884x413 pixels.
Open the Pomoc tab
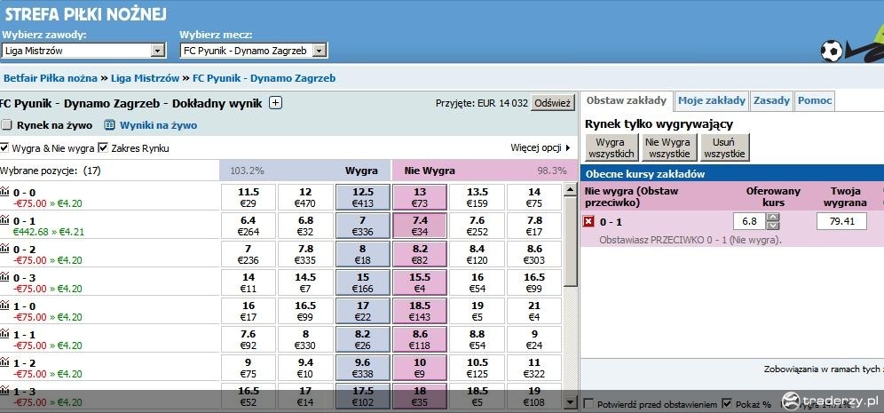pos(815,100)
